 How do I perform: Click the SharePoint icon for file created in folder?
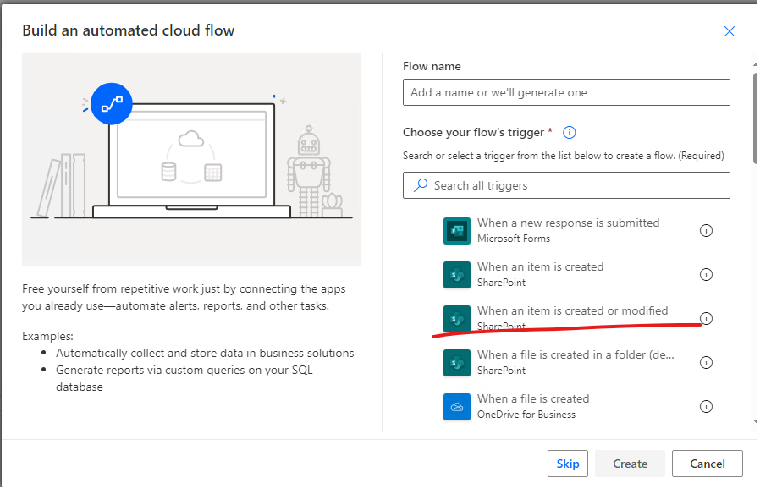point(456,363)
